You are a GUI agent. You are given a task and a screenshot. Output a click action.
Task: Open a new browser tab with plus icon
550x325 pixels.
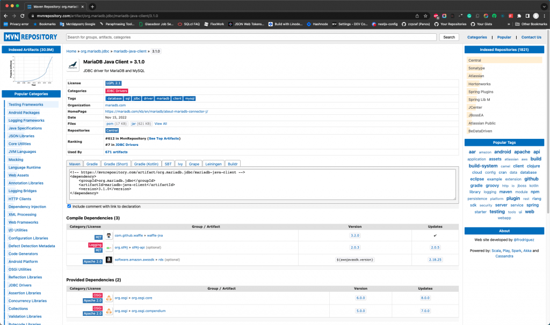(92, 6)
